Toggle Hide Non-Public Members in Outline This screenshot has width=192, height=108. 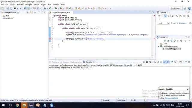178,41
